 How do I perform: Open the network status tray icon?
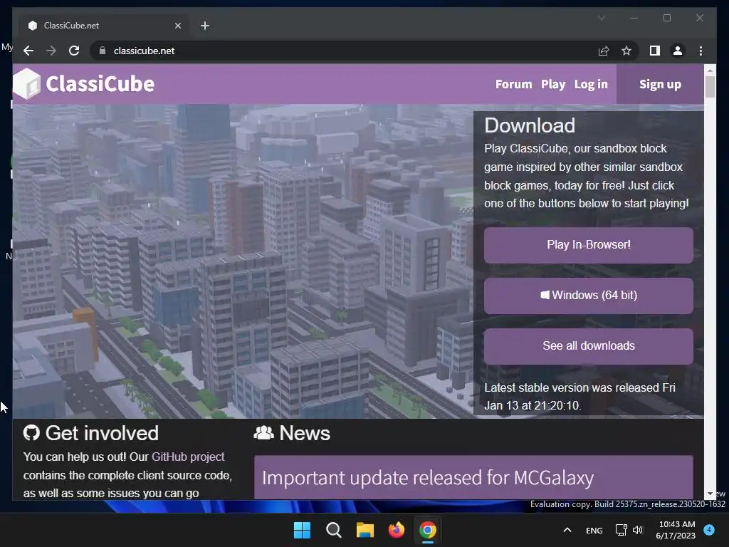pyautogui.click(x=621, y=530)
